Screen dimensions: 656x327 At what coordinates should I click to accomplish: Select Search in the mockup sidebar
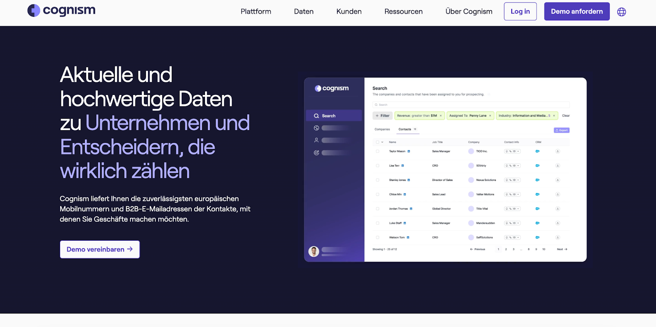tap(334, 116)
